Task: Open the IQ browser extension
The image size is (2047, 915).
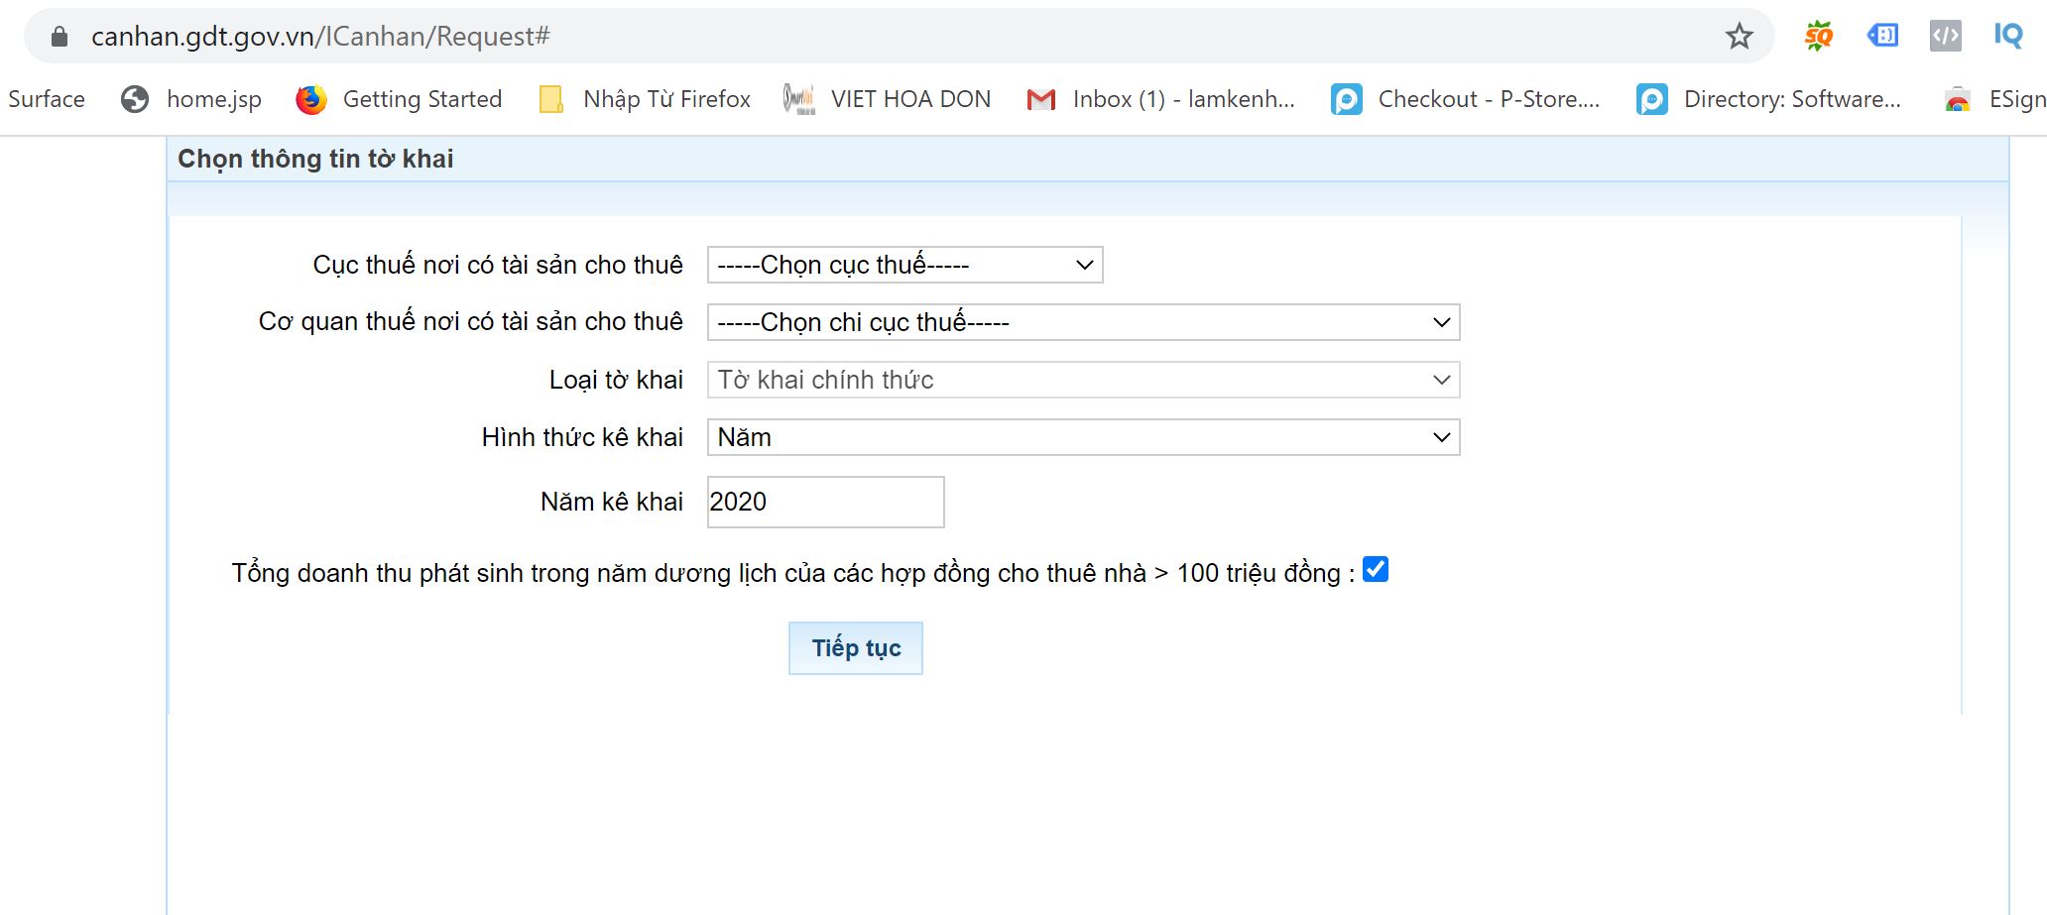Action: coord(2007,37)
